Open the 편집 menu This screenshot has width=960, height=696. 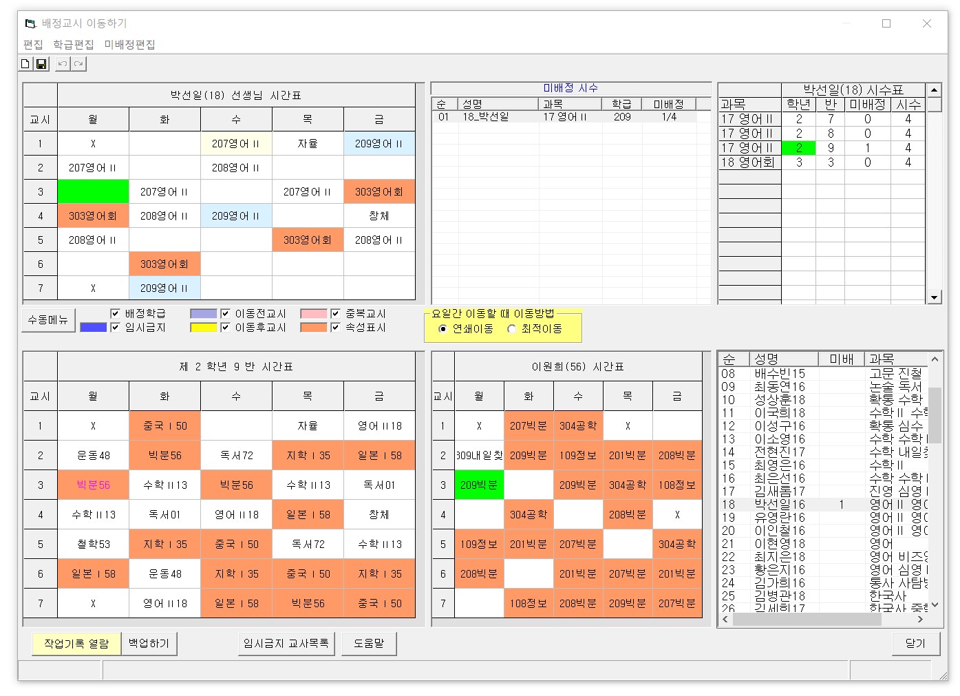click(33, 45)
